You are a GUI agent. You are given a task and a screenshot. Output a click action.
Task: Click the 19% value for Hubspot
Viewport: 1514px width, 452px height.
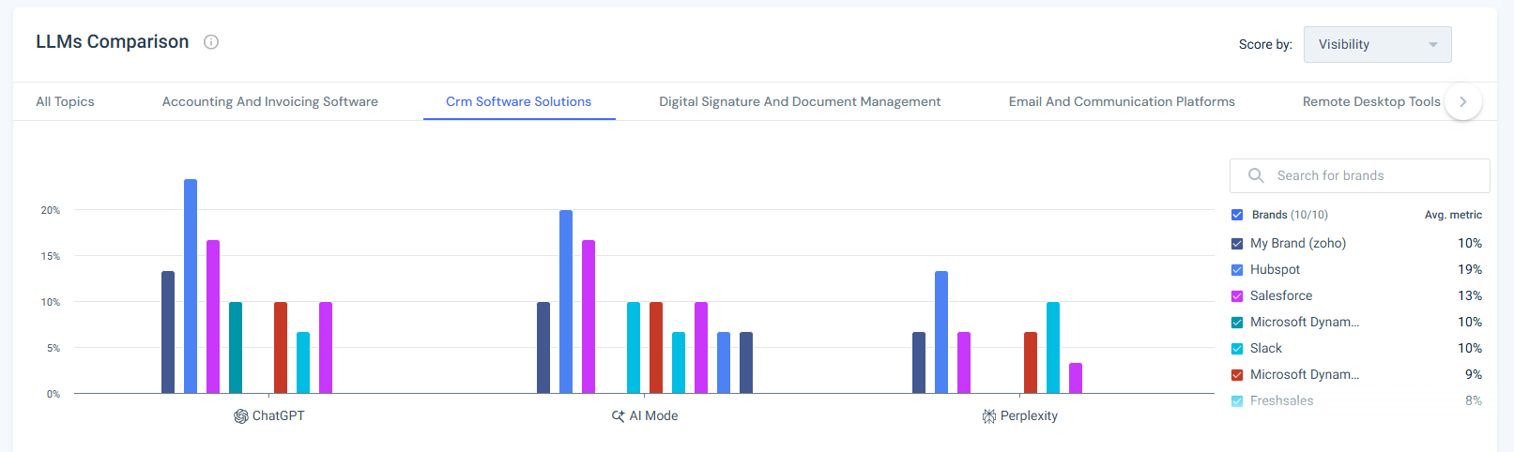tap(1470, 269)
